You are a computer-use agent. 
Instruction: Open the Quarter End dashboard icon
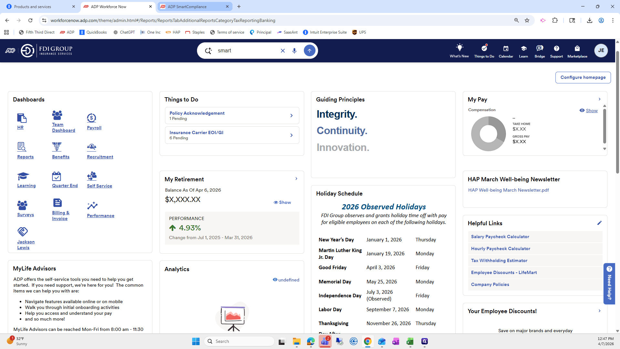click(x=57, y=176)
